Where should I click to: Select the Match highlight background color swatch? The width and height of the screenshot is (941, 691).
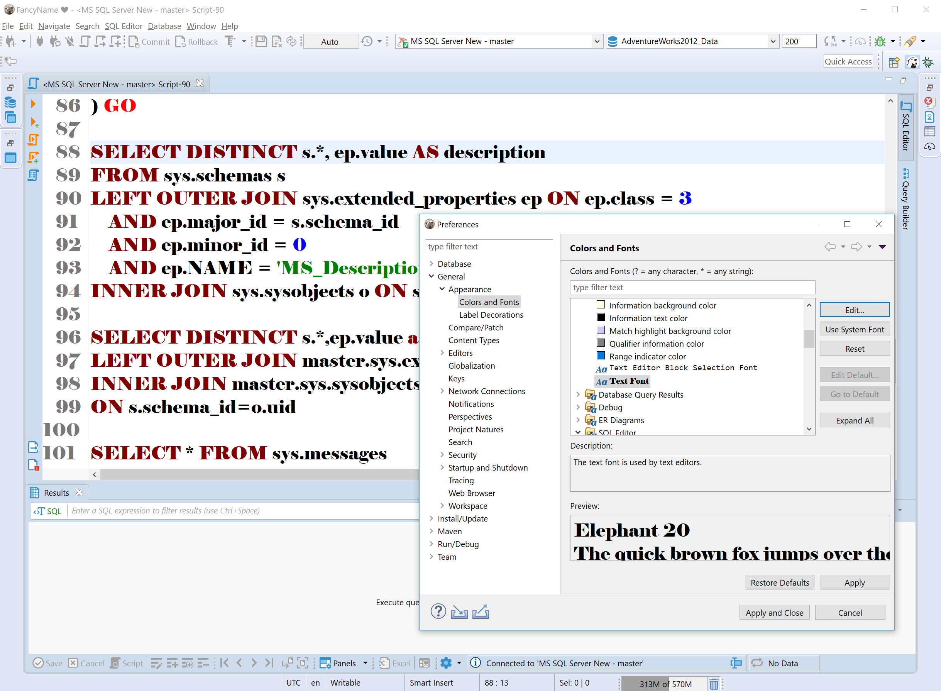coord(601,330)
